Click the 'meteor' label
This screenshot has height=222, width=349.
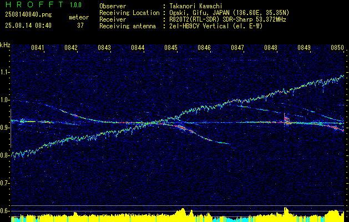[x=79, y=17]
